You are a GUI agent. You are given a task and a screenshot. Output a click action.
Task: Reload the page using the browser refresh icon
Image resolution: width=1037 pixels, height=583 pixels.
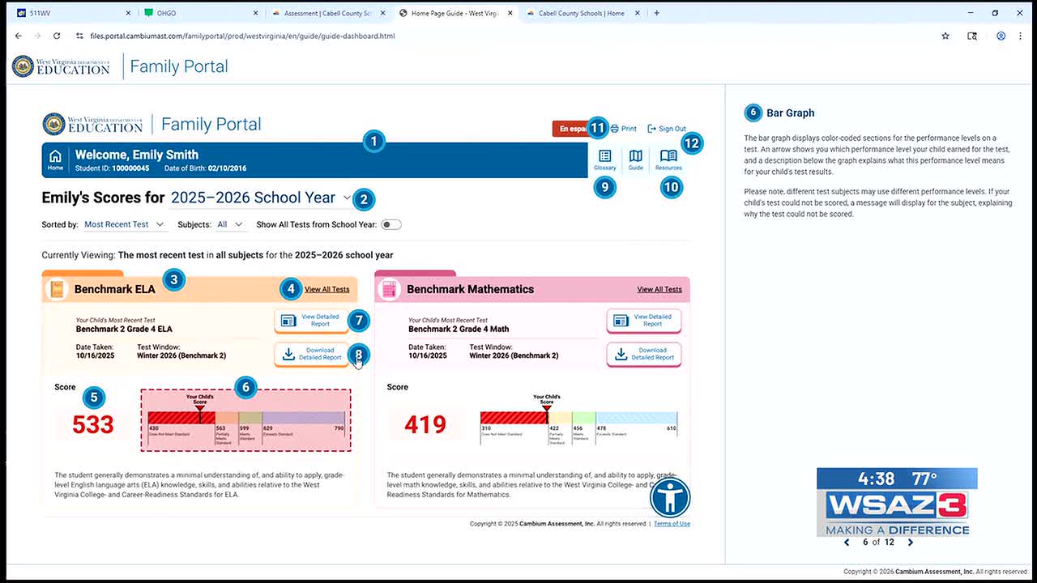point(57,36)
